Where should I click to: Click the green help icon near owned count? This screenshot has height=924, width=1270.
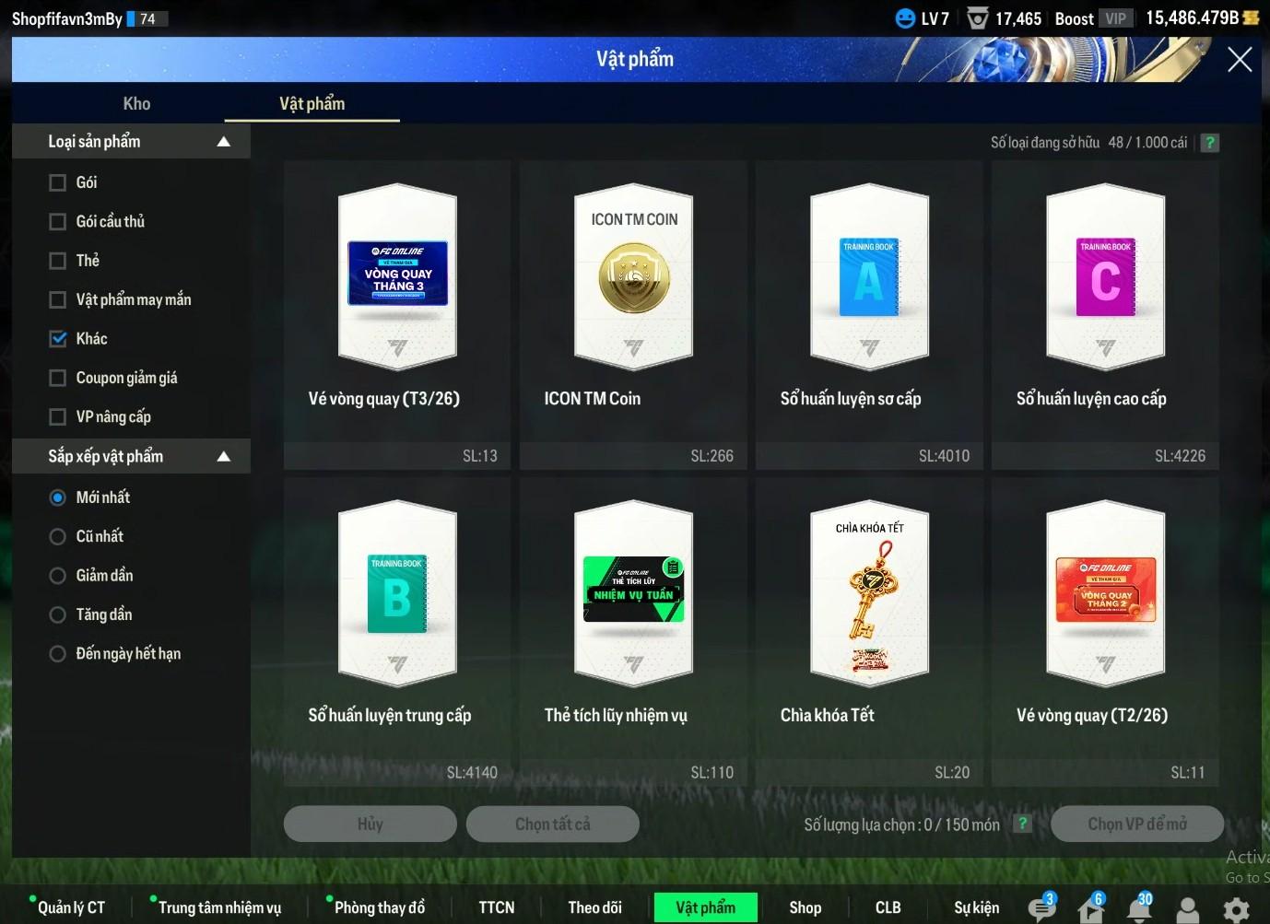[x=1210, y=143]
